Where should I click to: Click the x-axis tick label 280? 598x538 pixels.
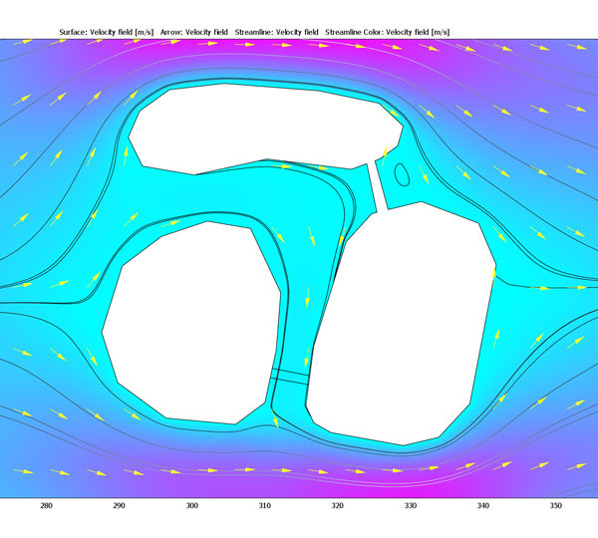[x=46, y=505]
